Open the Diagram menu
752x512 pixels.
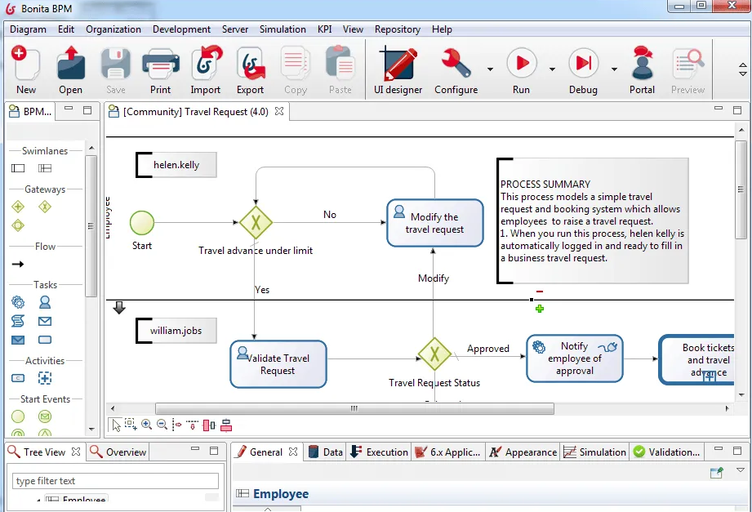coord(28,29)
